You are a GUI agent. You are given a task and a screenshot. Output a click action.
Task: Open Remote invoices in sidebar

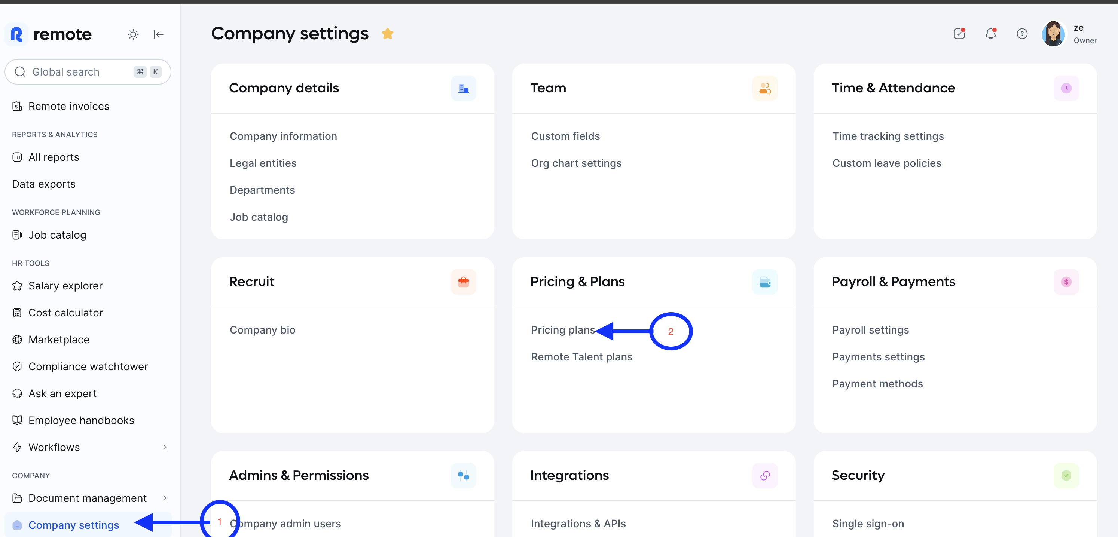(x=68, y=106)
